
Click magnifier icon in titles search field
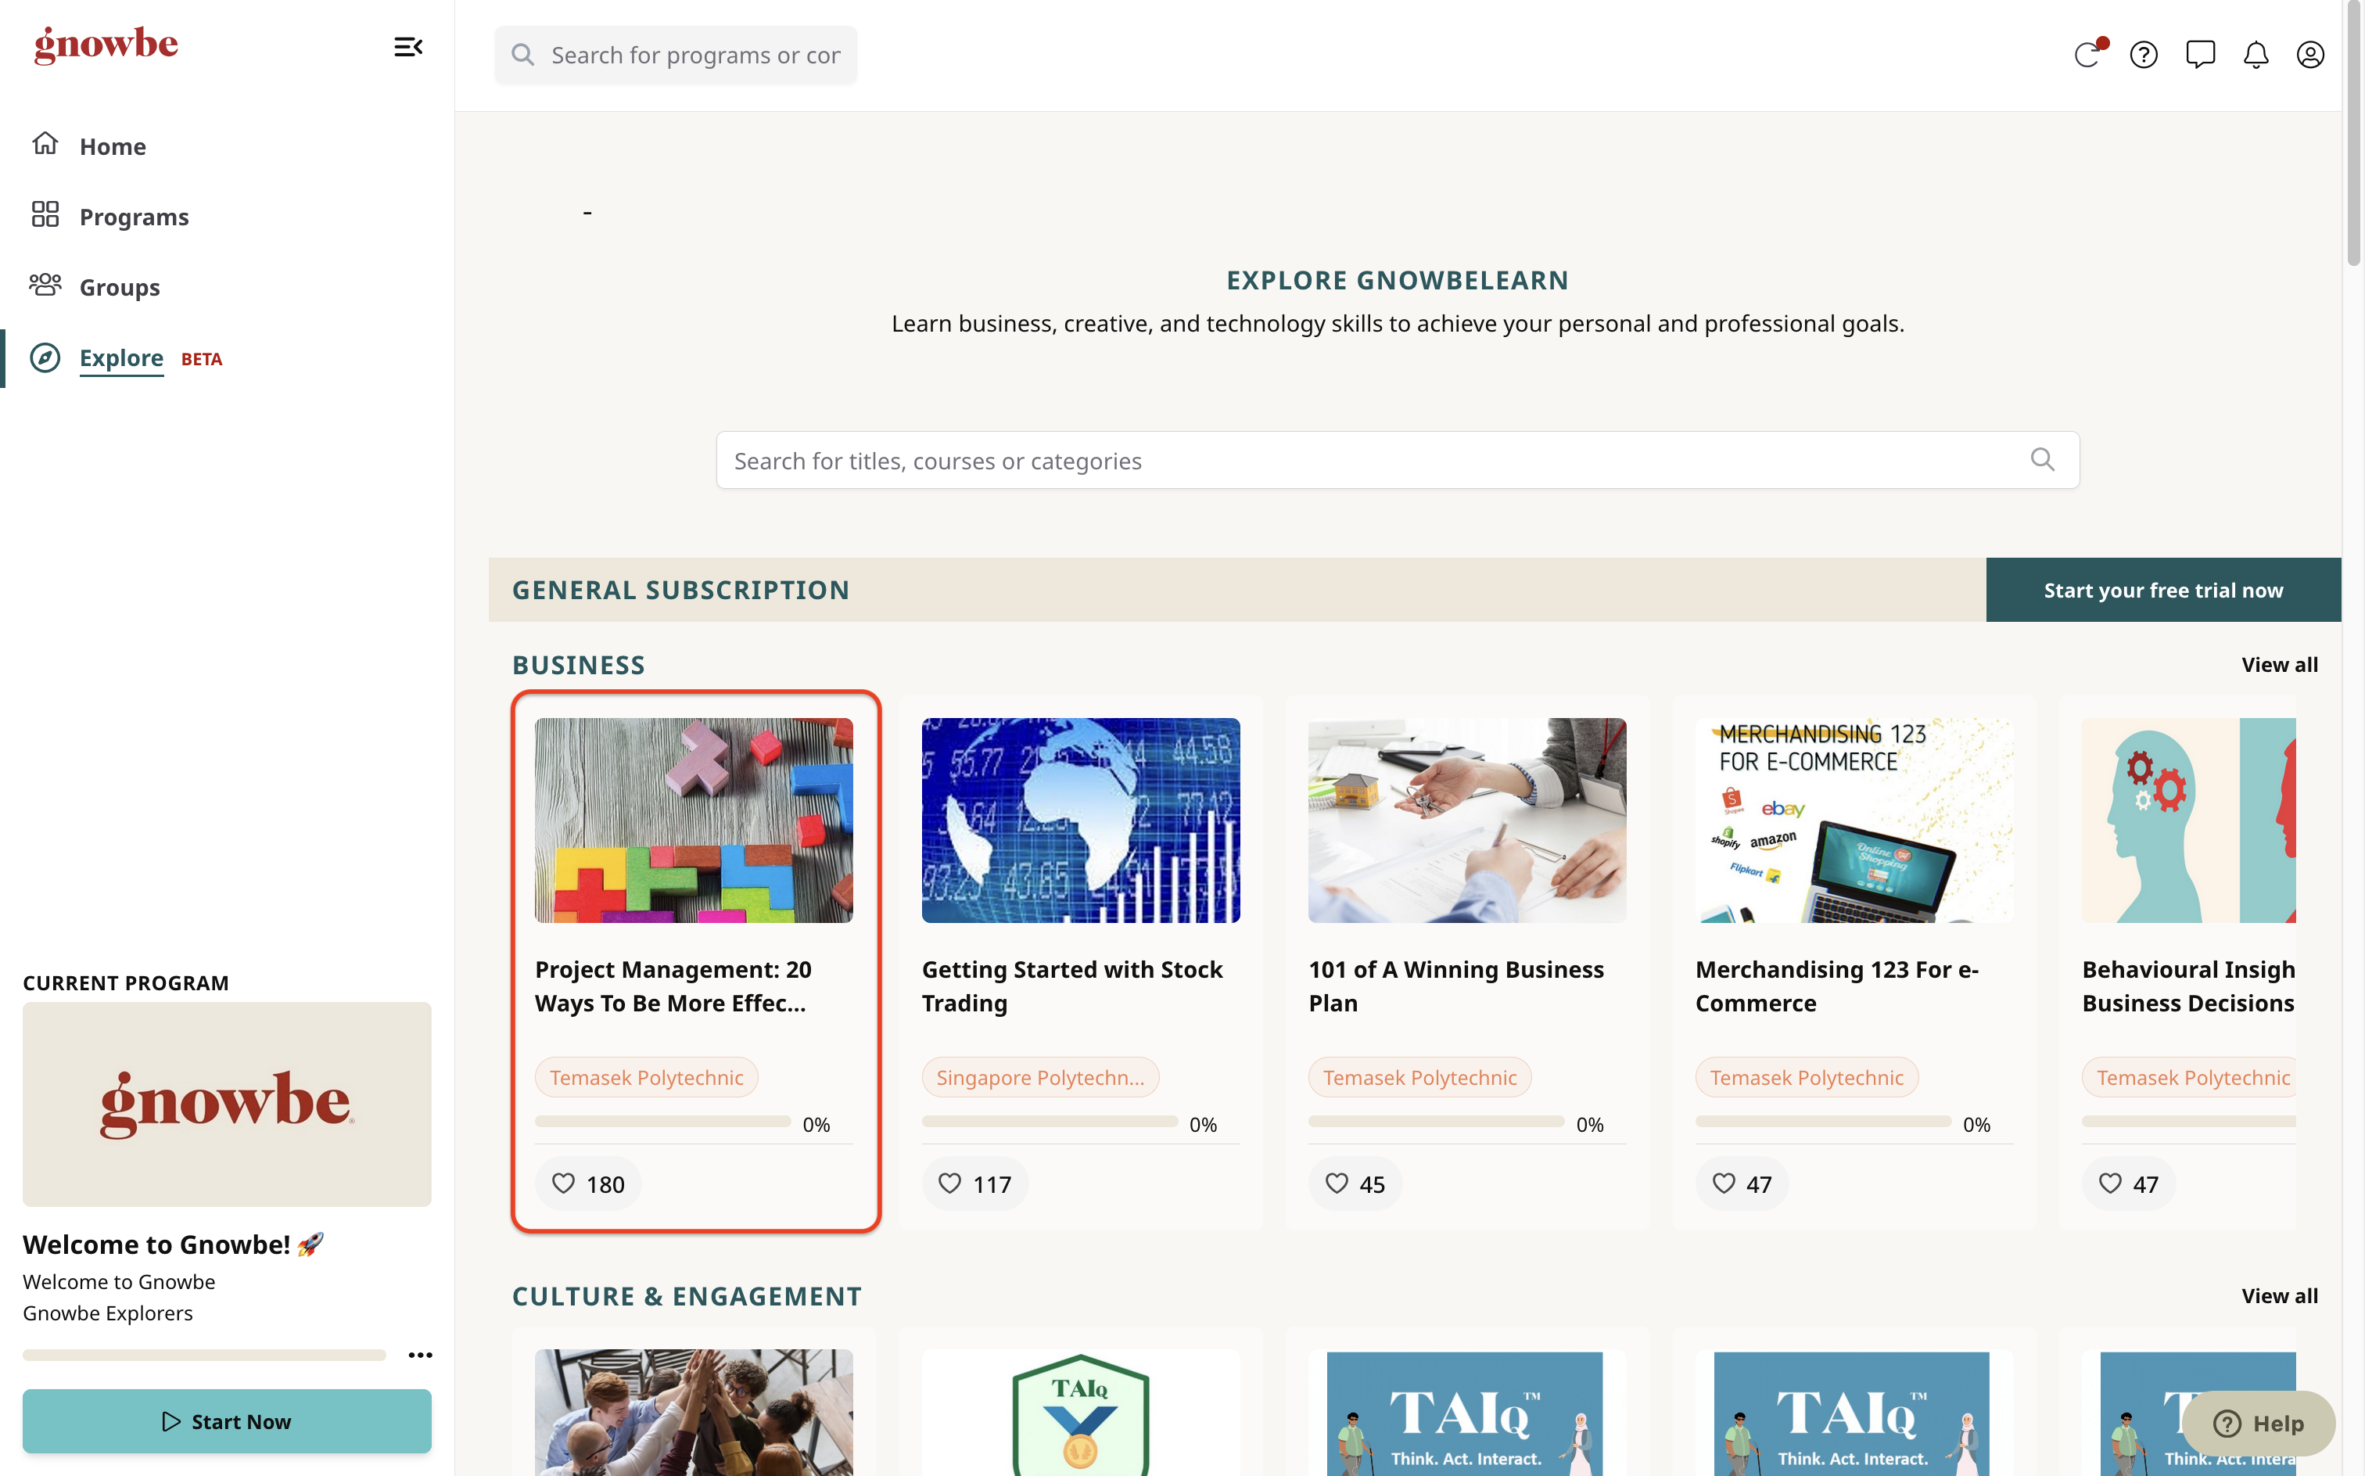2042,460
